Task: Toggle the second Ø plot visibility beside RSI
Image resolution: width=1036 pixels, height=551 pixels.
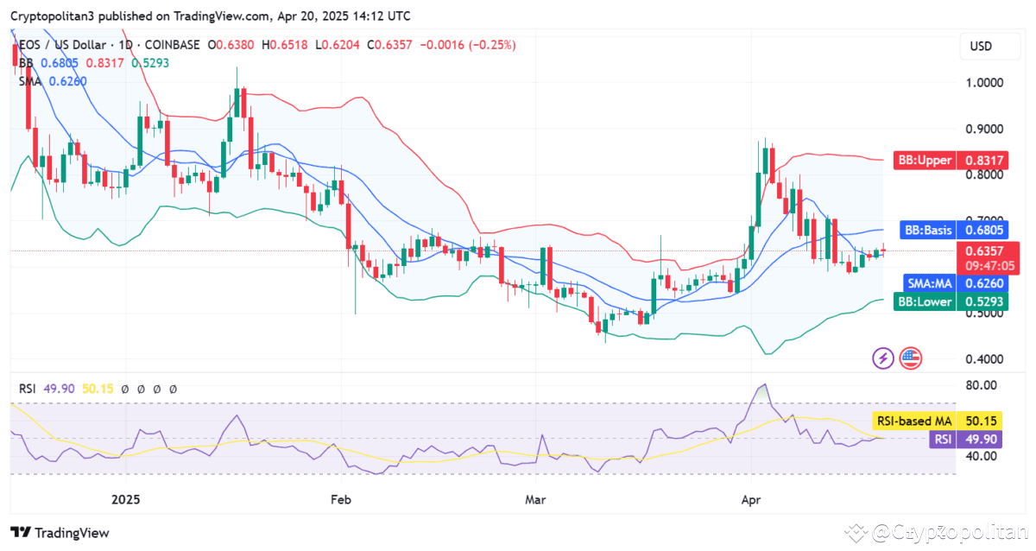Action: [x=142, y=389]
